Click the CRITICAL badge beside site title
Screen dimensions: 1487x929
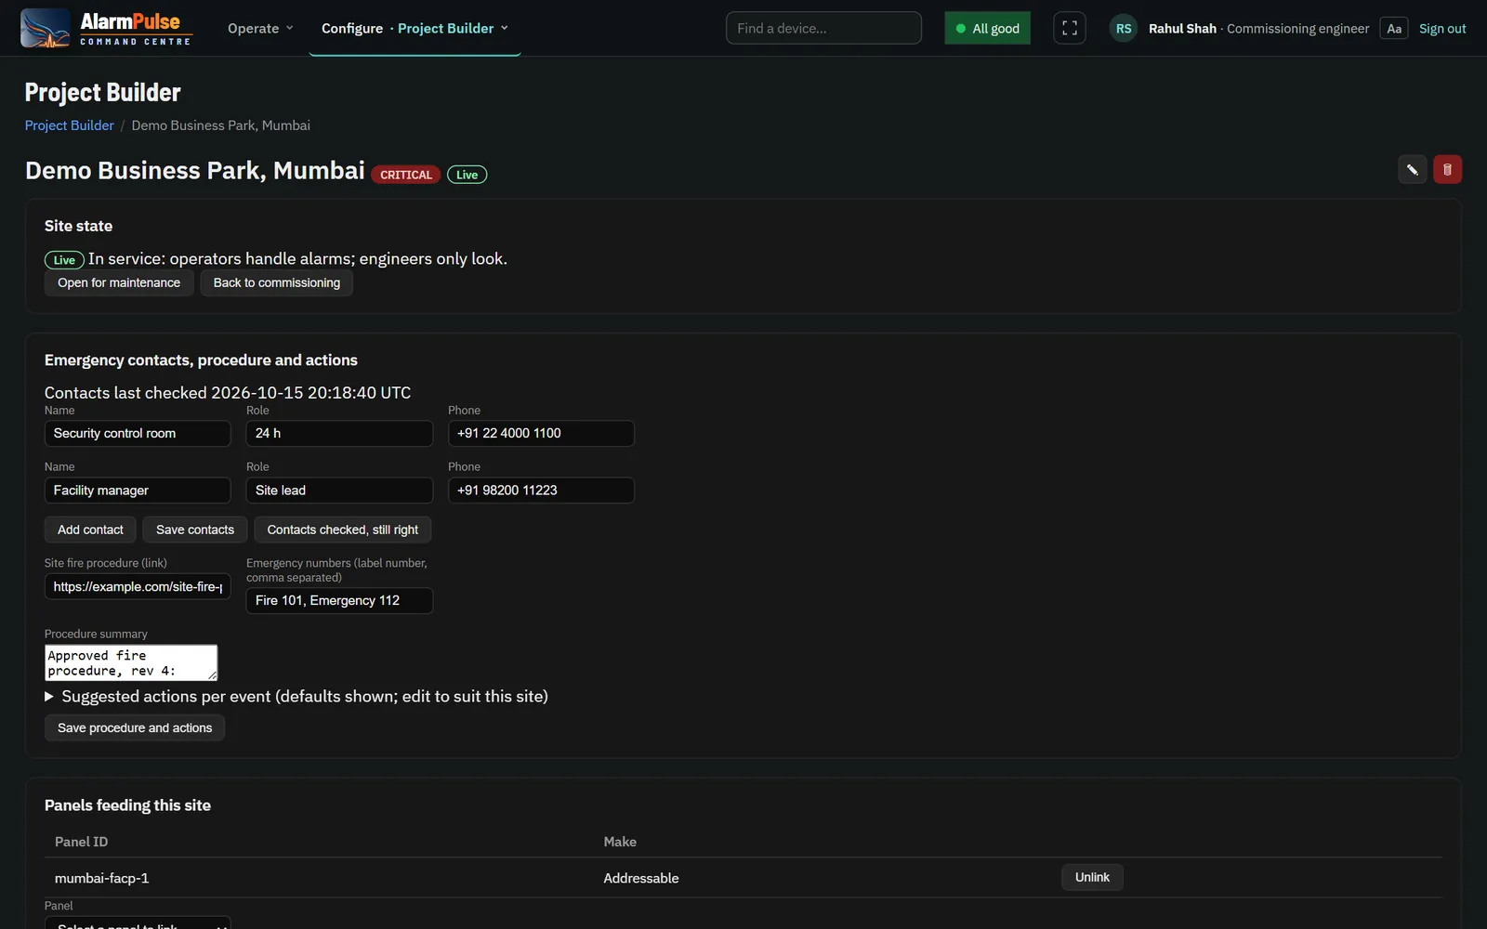pyautogui.click(x=406, y=175)
